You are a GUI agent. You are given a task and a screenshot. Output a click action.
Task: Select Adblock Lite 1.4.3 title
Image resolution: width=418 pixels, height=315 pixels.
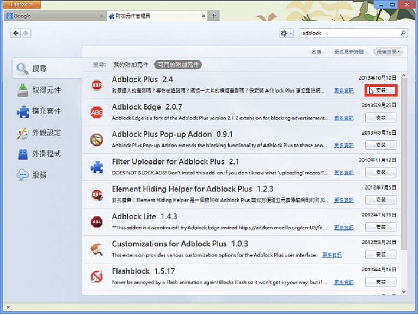coord(144,216)
